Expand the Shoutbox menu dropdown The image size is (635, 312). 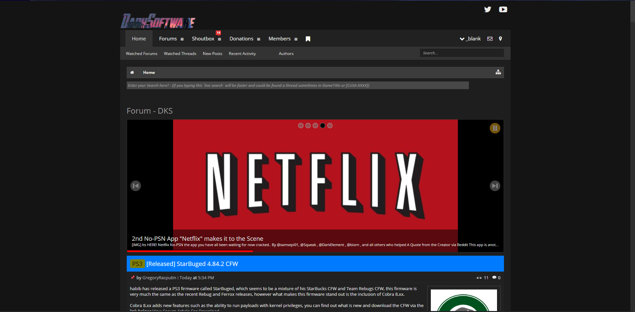click(219, 39)
